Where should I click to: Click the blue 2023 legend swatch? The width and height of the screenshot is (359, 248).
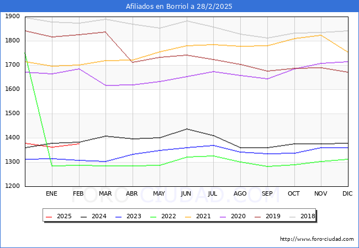(119, 217)
